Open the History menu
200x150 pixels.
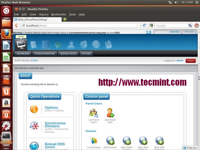(44, 14)
